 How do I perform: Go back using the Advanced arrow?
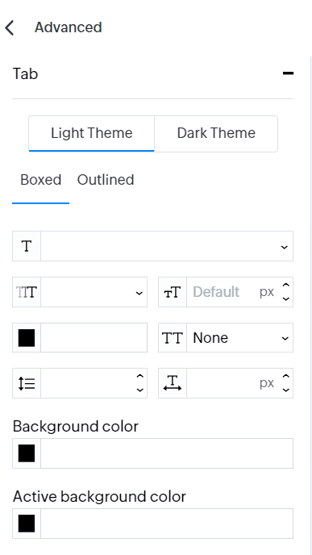(10, 27)
